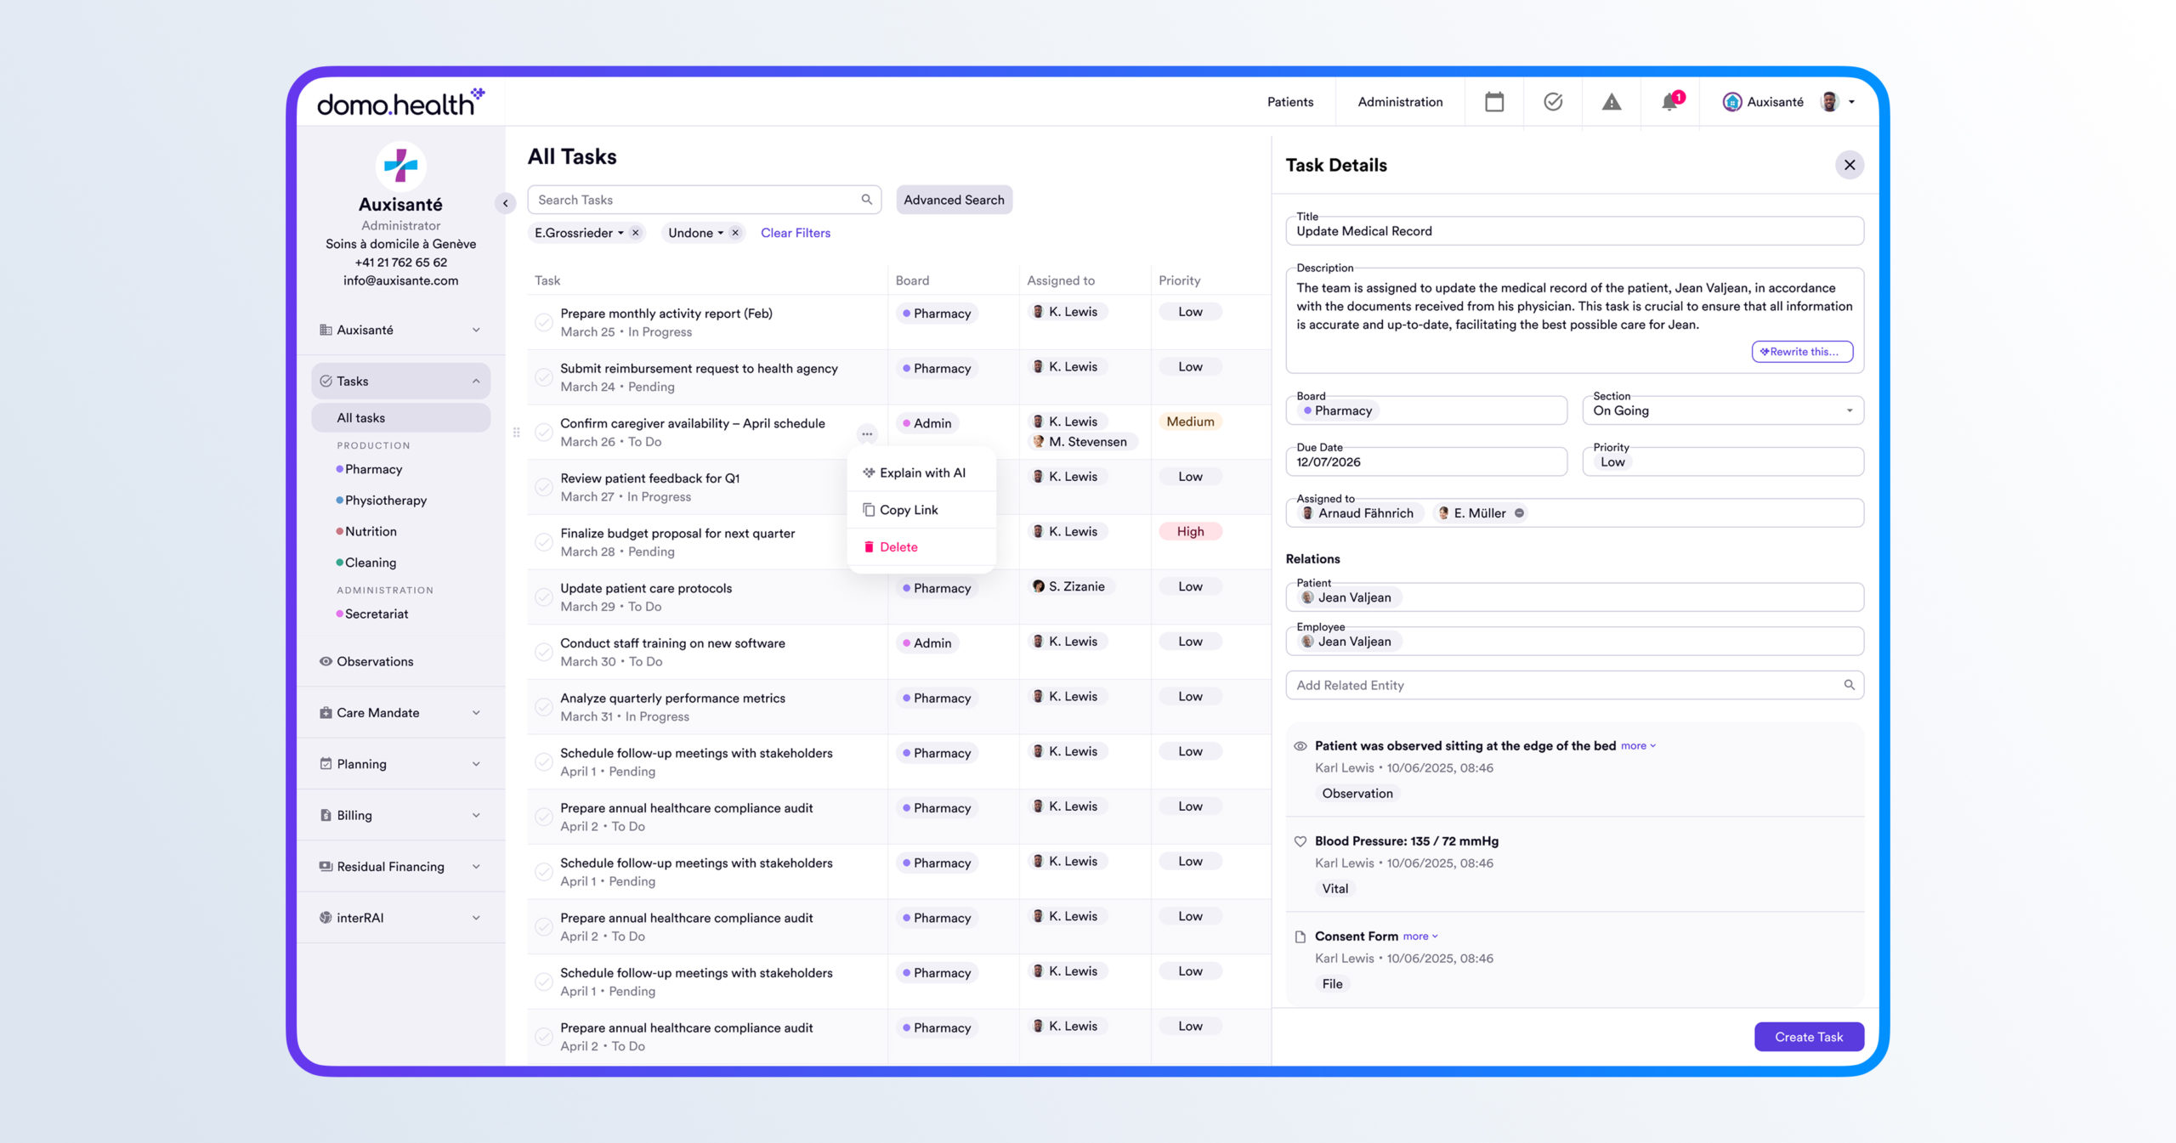This screenshot has width=2176, height=1143.
Task: Tick the 'Update patient care protocols' task circle
Action: [543, 597]
